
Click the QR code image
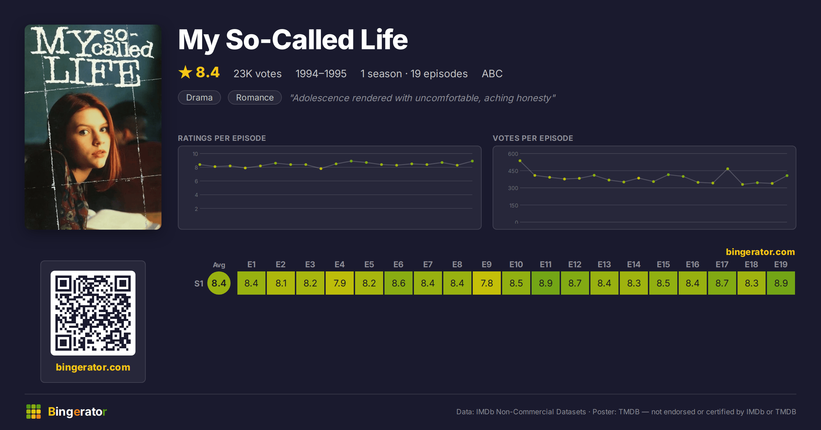(x=93, y=313)
